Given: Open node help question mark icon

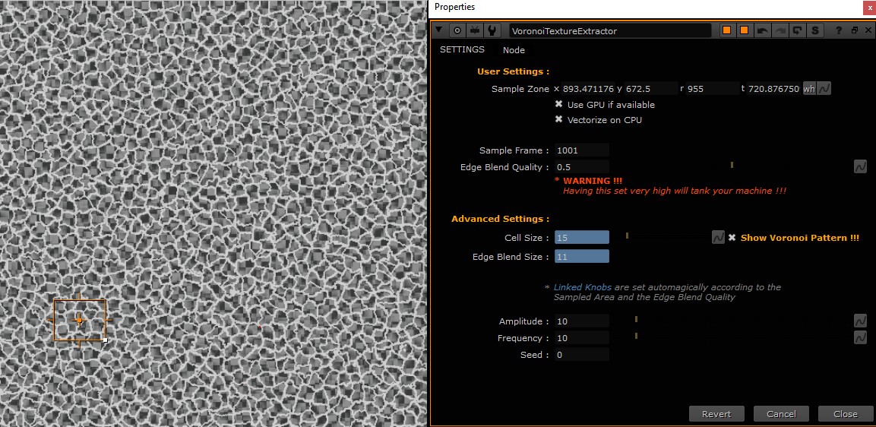Looking at the screenshot, I should click(839, 30).
